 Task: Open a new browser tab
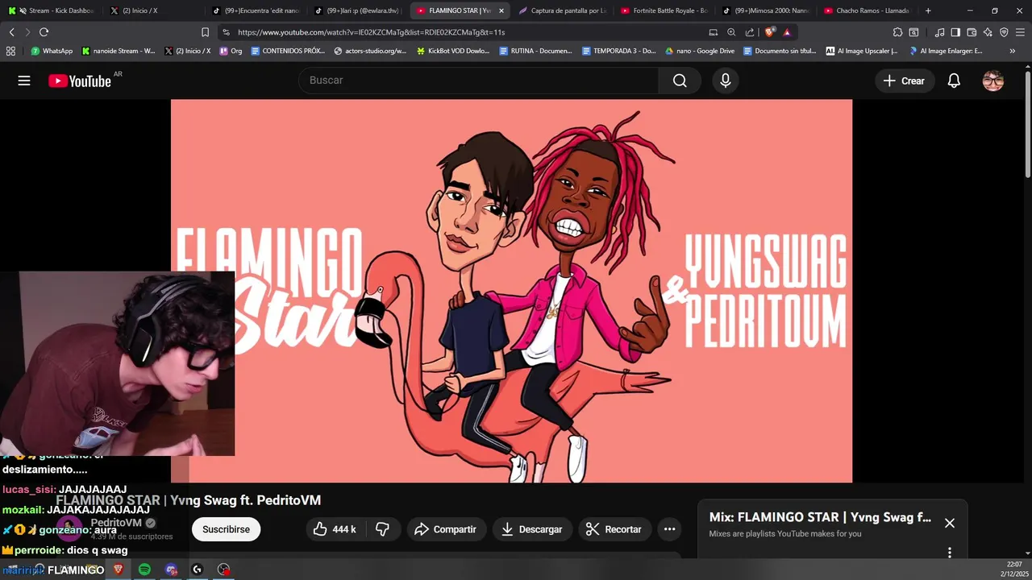pos(928,10)
